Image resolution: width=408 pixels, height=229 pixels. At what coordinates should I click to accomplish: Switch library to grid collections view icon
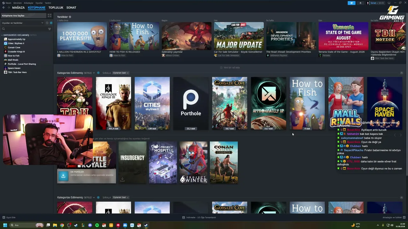(x=49, y=16)
